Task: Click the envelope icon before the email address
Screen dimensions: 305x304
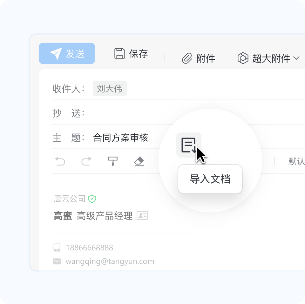Action: pyautogui.click(x=57, y=261)
